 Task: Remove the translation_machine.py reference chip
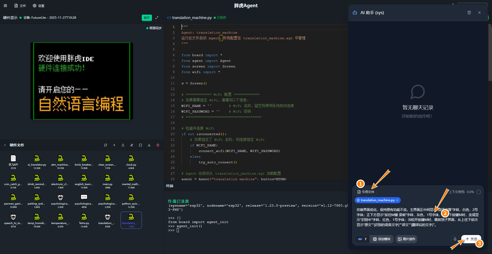397,200
